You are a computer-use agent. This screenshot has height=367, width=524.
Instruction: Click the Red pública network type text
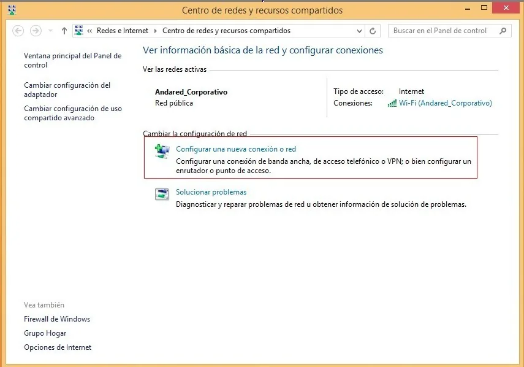(174, 103)
